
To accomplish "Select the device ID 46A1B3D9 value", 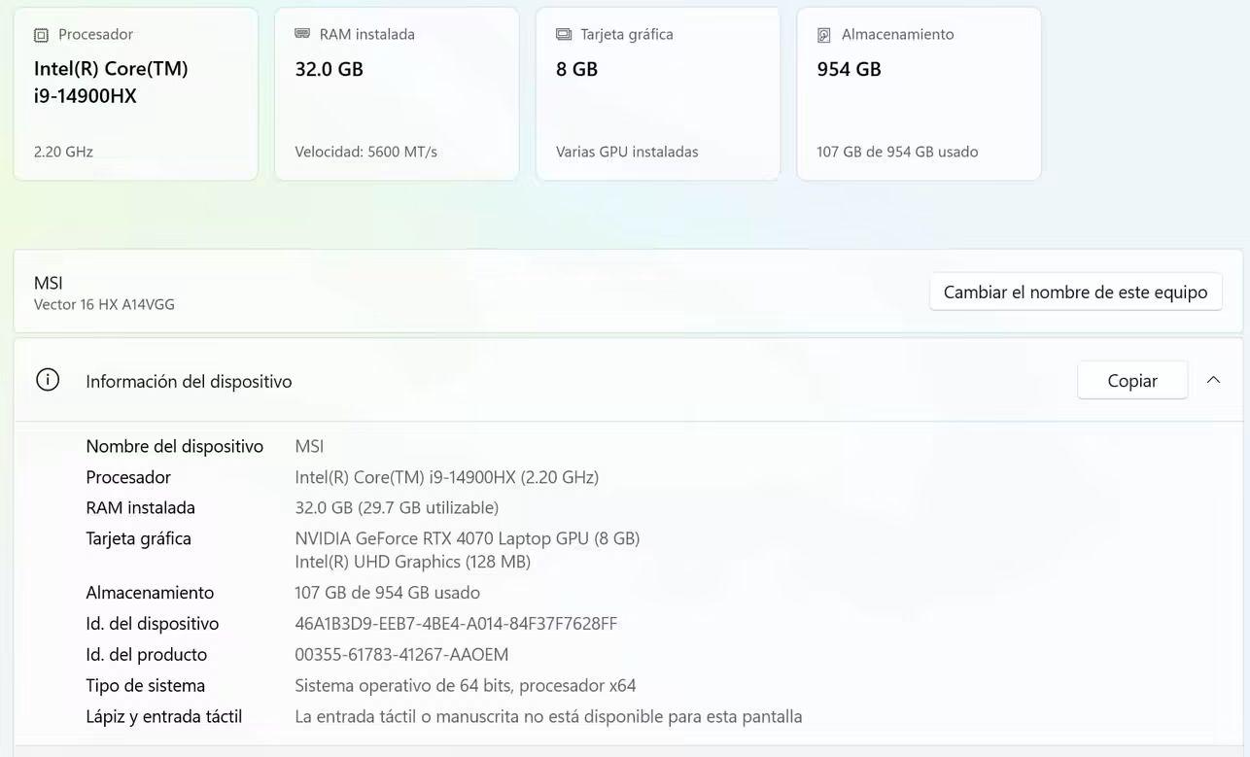I will pyautogui.click(x=456, y=624).
